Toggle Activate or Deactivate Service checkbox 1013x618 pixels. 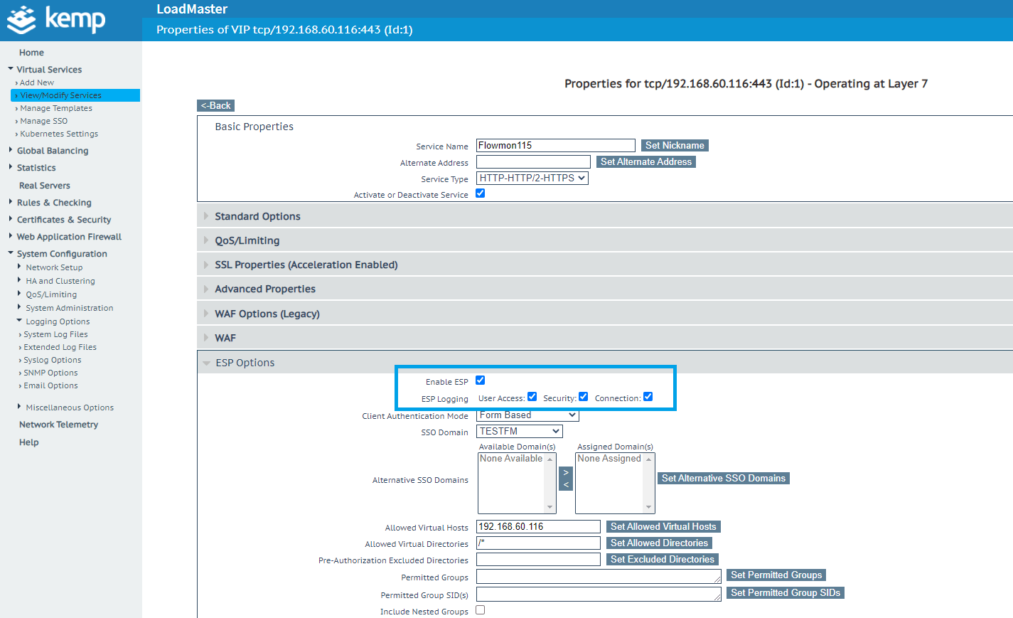point(481,193)
